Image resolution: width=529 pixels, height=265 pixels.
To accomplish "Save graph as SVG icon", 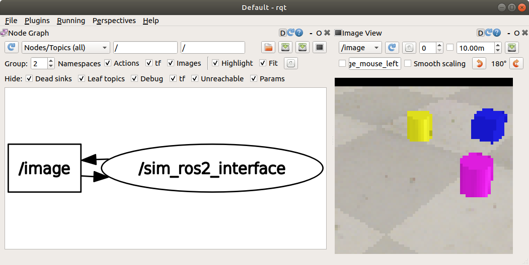I will [x=303, y=47].
